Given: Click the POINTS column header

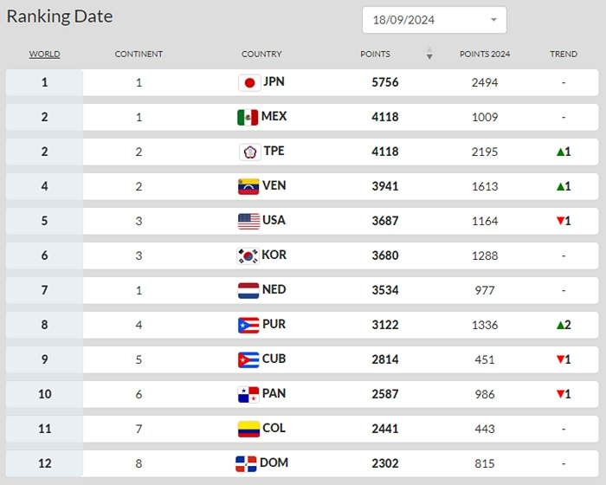Looking at the screenshot, I should point(375,55).
